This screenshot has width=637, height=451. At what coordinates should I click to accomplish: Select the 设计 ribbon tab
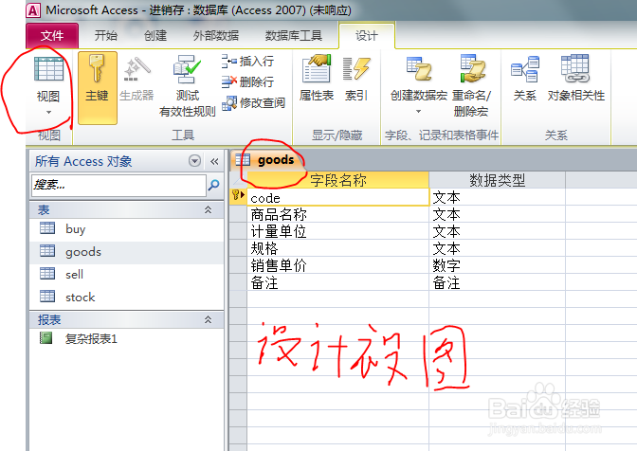(367, 36)
